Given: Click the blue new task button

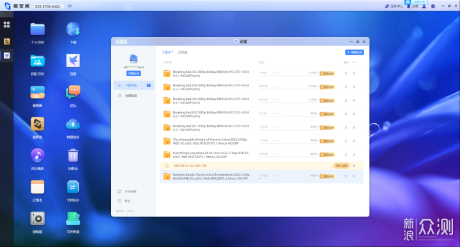Looking at the screenshot, I should click(x=355, y=52).
